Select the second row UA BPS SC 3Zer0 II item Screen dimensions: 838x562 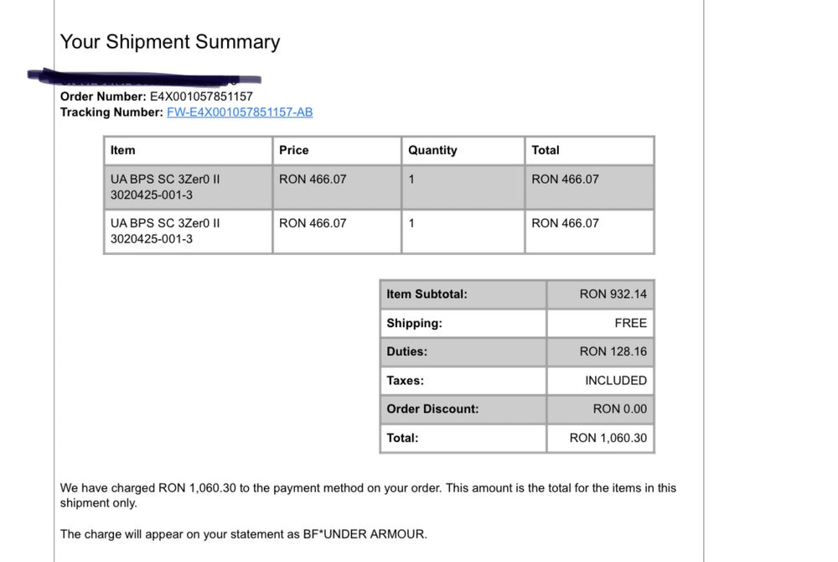[x=165, y=223]
